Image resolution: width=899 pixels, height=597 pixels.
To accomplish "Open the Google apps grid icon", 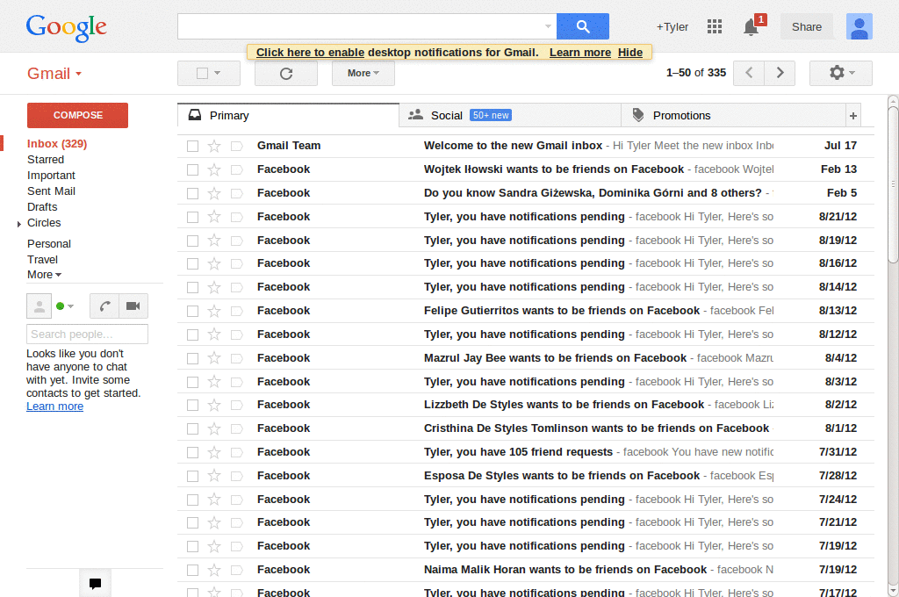I will coord(715,26).
